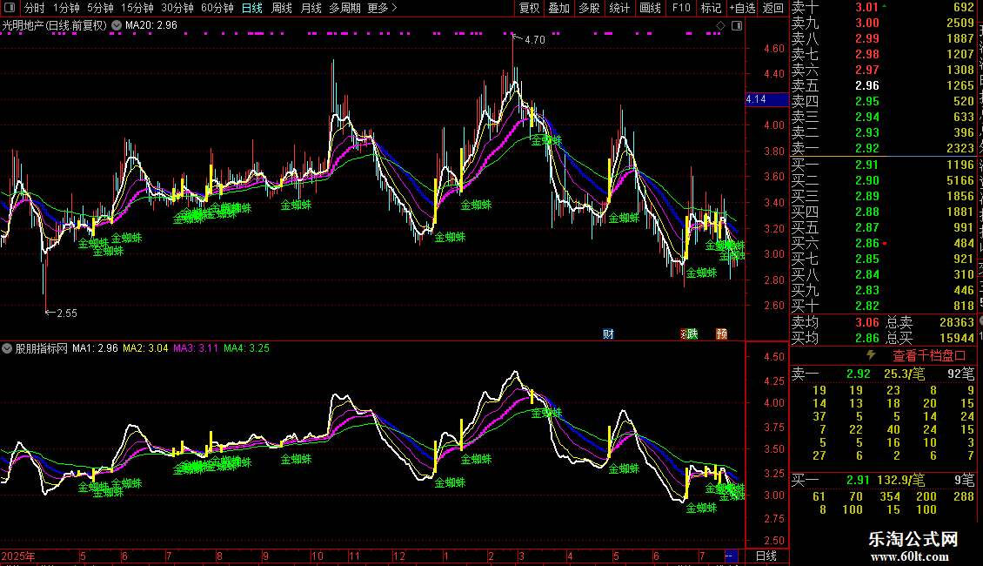Select the 30分钟 period
This screenshot has width=983, height=566.
click(177, 8)
